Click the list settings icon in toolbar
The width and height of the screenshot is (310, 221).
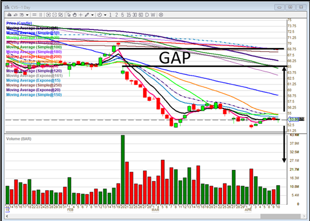coord(22,15)
